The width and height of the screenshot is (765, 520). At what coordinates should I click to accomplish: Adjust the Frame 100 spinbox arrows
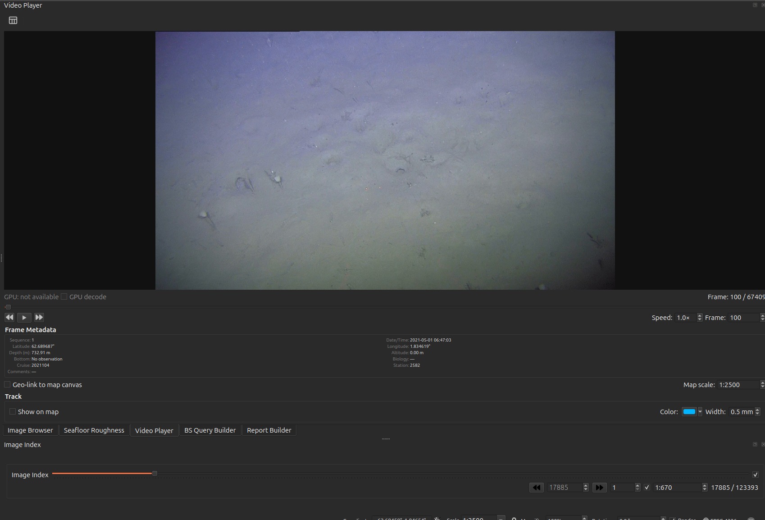(x=762, y=318)
